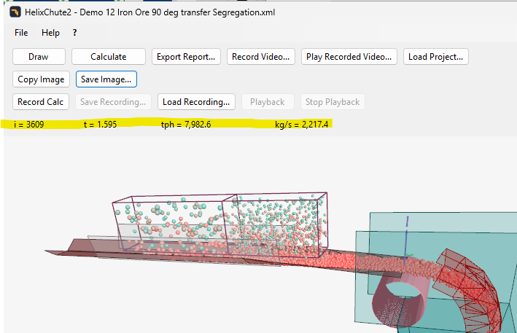Click the pink pulley cylinder in 3D view

[x=400, y=300]
